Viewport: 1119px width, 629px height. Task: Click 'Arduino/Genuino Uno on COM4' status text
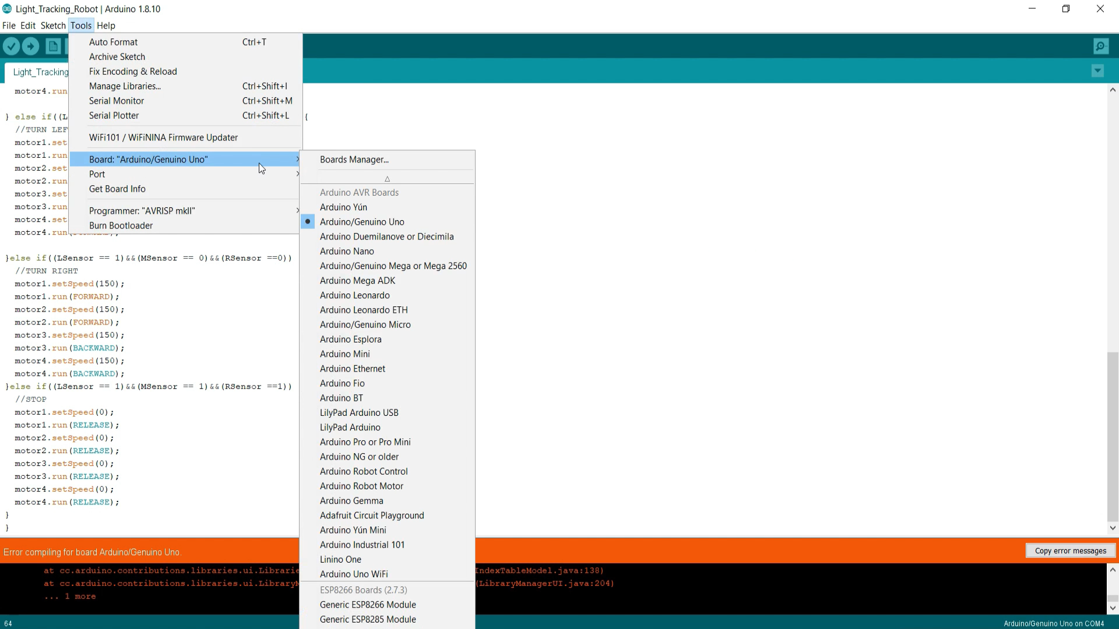pyautogui.click(x=1054, y=623)
